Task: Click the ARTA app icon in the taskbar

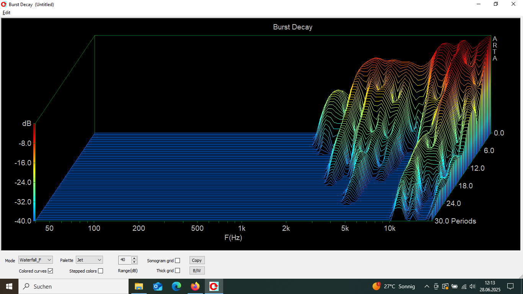Action: click(x=214, y=286)
